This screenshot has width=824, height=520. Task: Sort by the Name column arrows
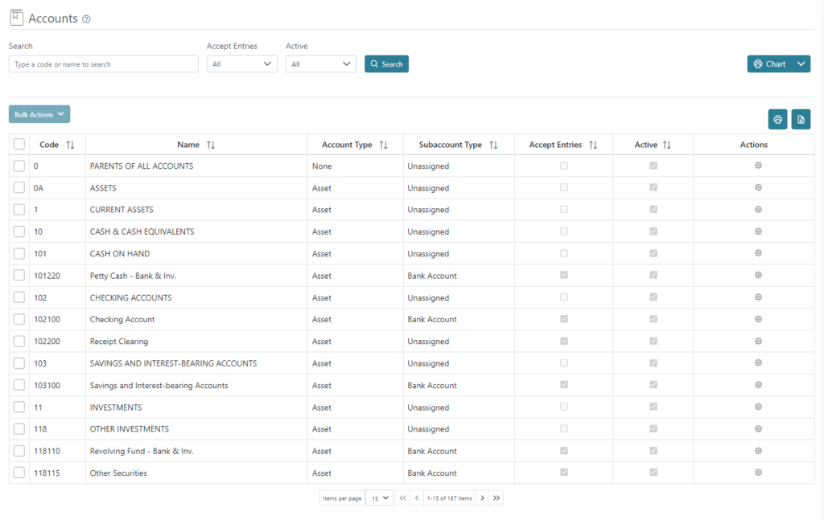[211, 144]
